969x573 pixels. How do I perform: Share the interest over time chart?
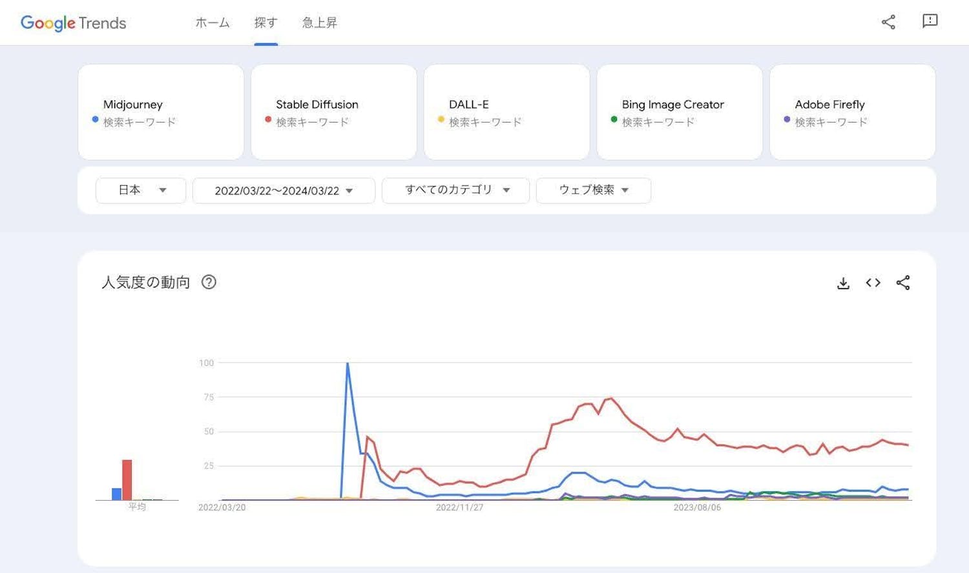(x=903, y=283)
